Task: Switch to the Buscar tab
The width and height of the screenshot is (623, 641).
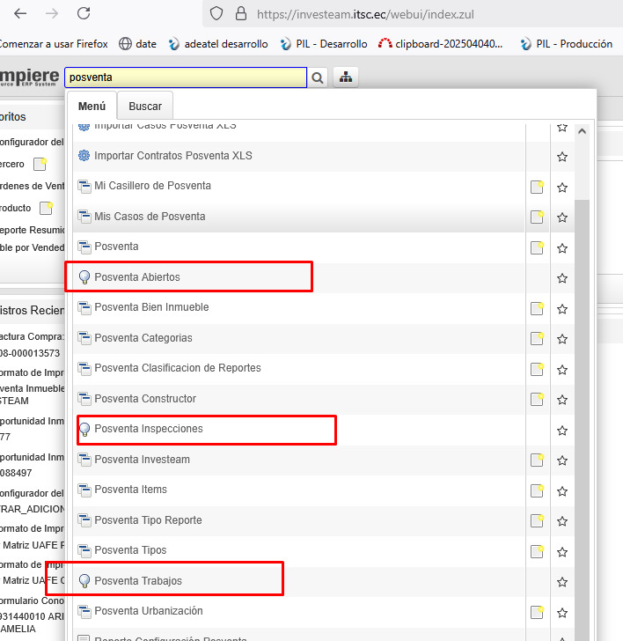Action: tap(145, 107)
